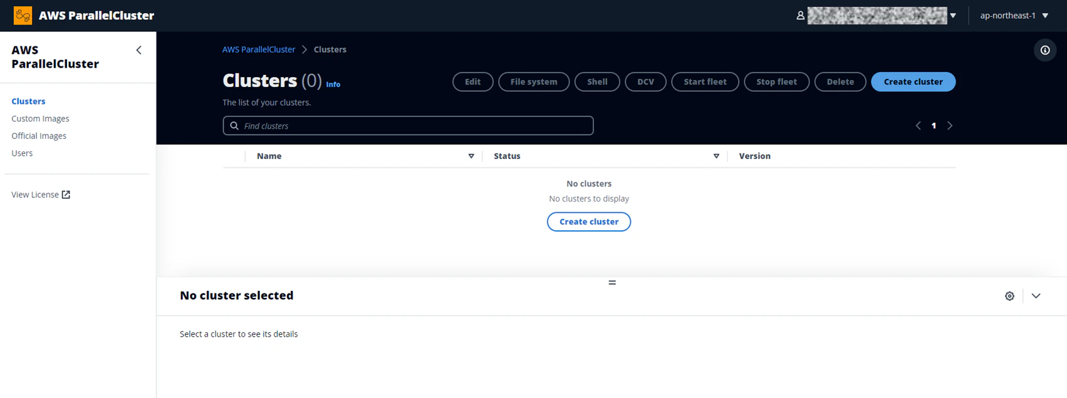Click the user account icon
Screen dimensions: 1067x398
click(x=800, y=16)
